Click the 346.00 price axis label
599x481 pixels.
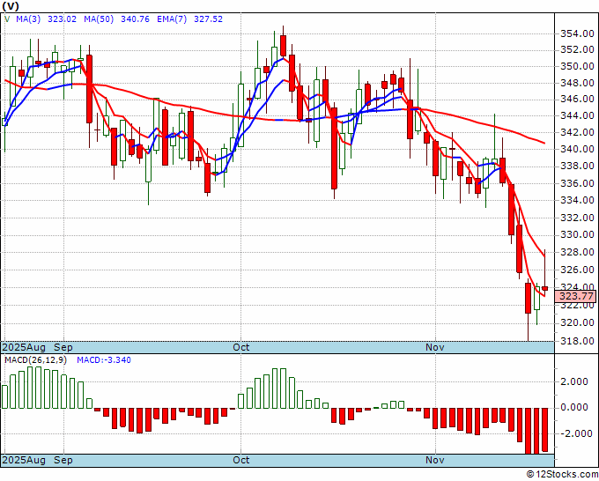(x=577, y=100)
